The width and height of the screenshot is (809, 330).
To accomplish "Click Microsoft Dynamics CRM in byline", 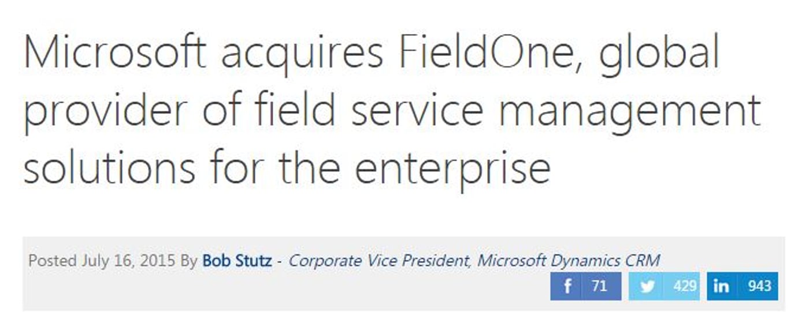I will coord(569,261).
